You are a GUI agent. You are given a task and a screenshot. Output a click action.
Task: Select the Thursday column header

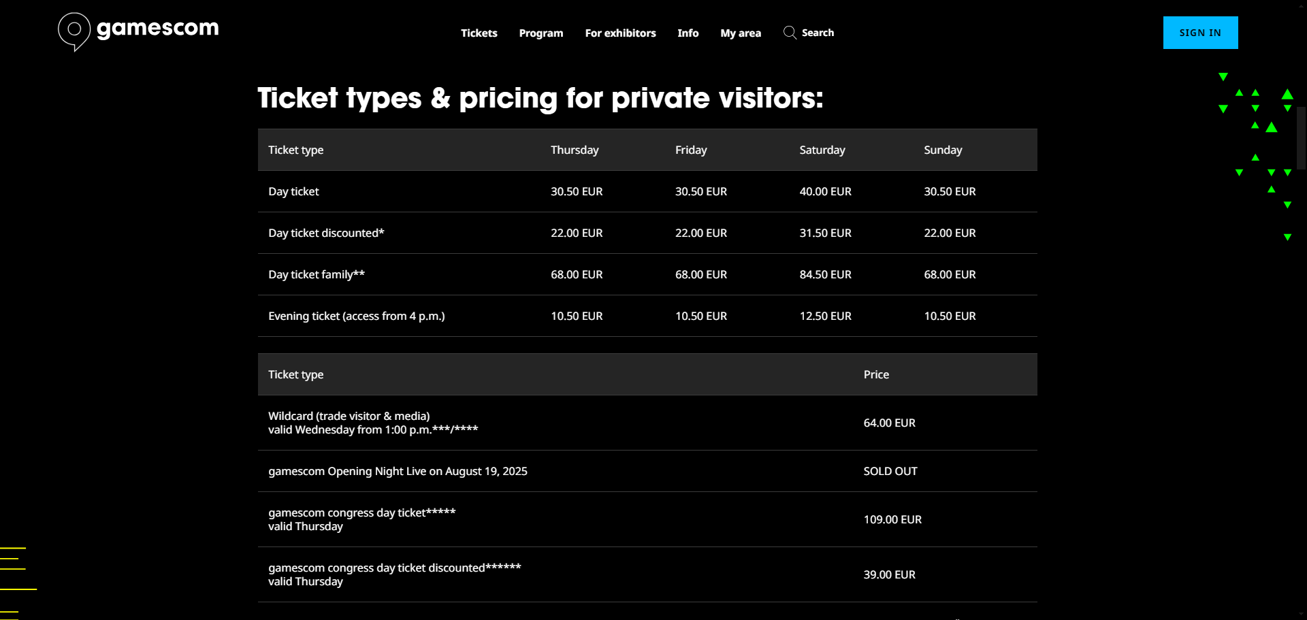click(575, 150)
